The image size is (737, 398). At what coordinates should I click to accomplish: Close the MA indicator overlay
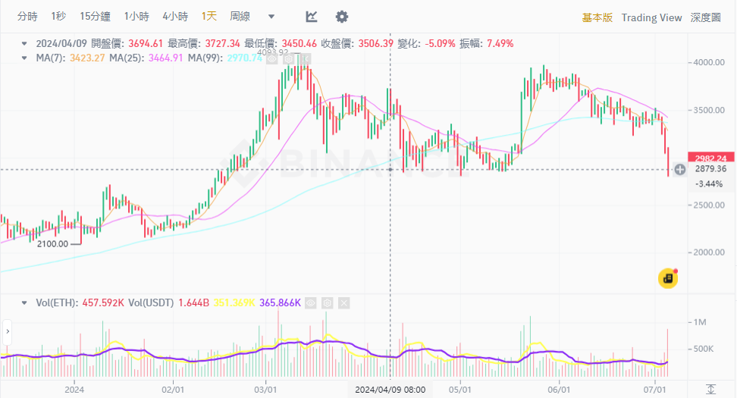(306, 58)
